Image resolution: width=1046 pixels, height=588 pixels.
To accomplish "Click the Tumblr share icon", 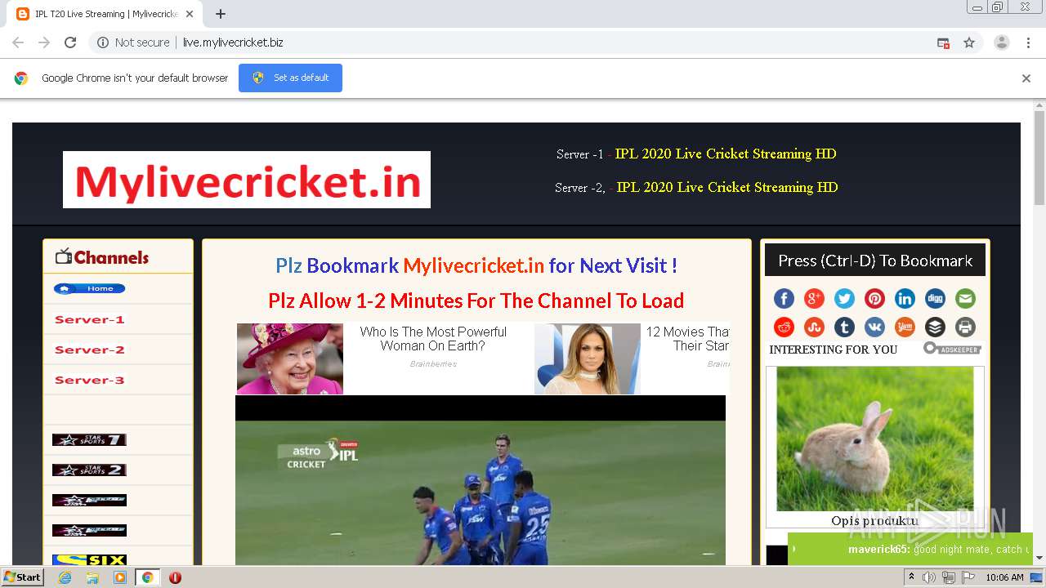I will [x=844, y=327].
